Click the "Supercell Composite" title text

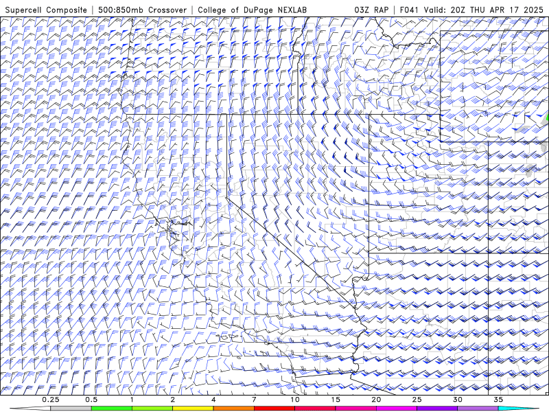[46, 10]
